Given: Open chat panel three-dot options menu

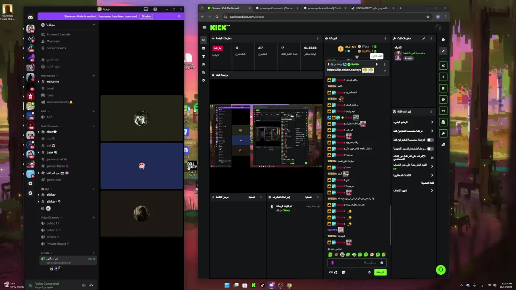Looking at the screenshot, I should tap(385, 38).
